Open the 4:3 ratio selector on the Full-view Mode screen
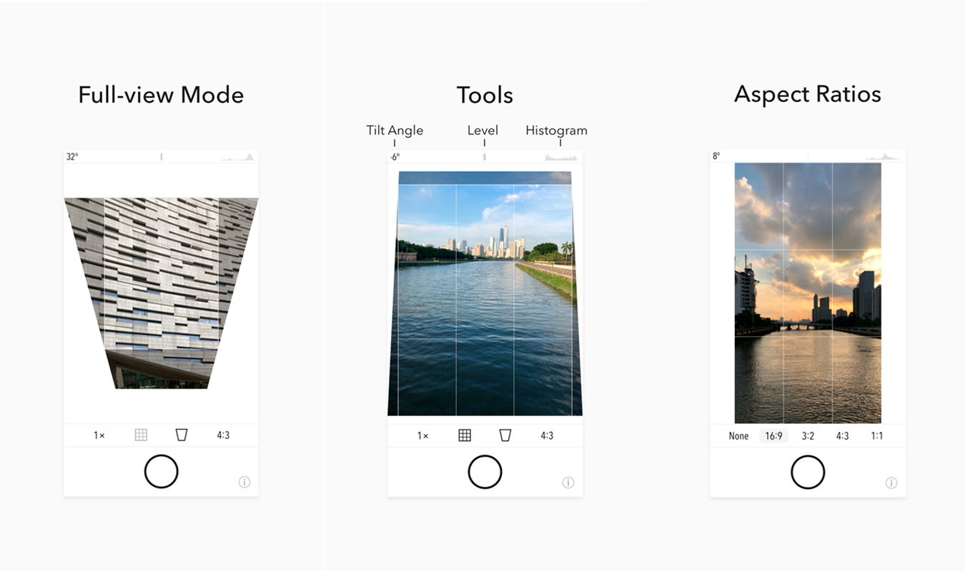 coord(223,435)
